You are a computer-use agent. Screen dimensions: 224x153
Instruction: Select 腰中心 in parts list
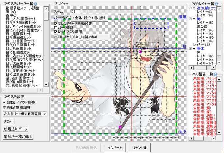click(11, 12)
